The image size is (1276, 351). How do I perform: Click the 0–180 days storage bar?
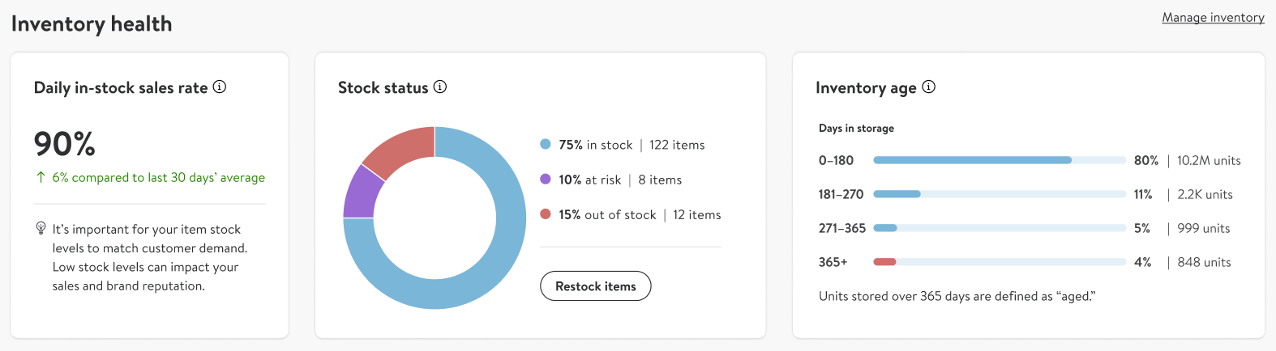(x=1000, y=160)
